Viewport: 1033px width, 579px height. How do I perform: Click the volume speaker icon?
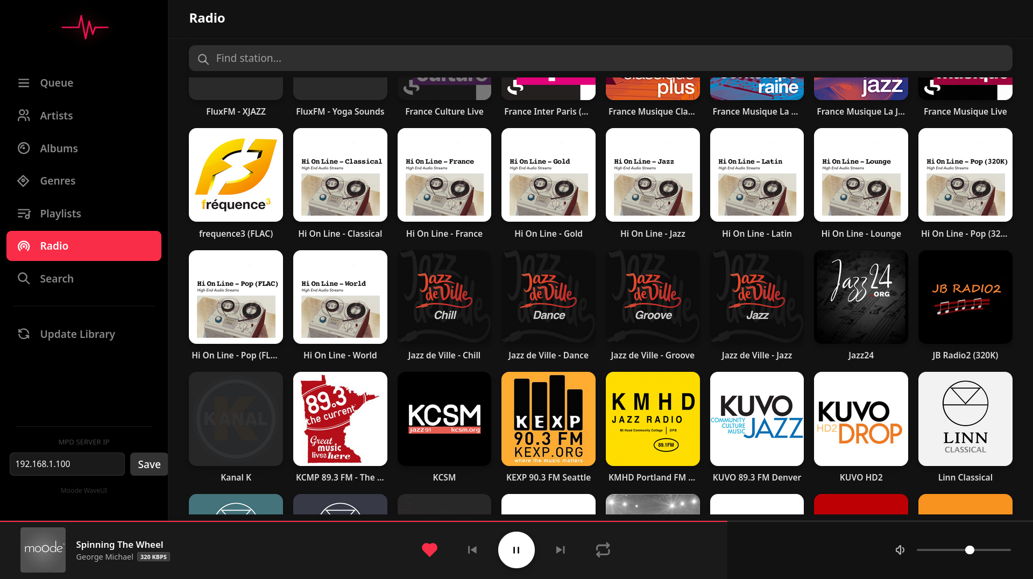click(x=900, y=550)
